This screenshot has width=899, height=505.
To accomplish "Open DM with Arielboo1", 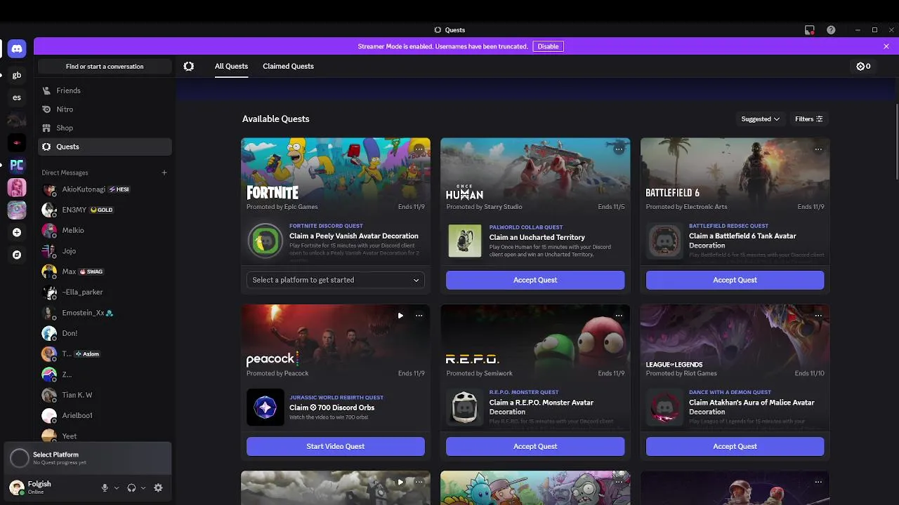I will tap(105, 415).
